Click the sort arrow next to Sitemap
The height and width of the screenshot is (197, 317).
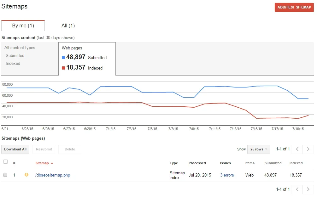(x=52, y=163)
